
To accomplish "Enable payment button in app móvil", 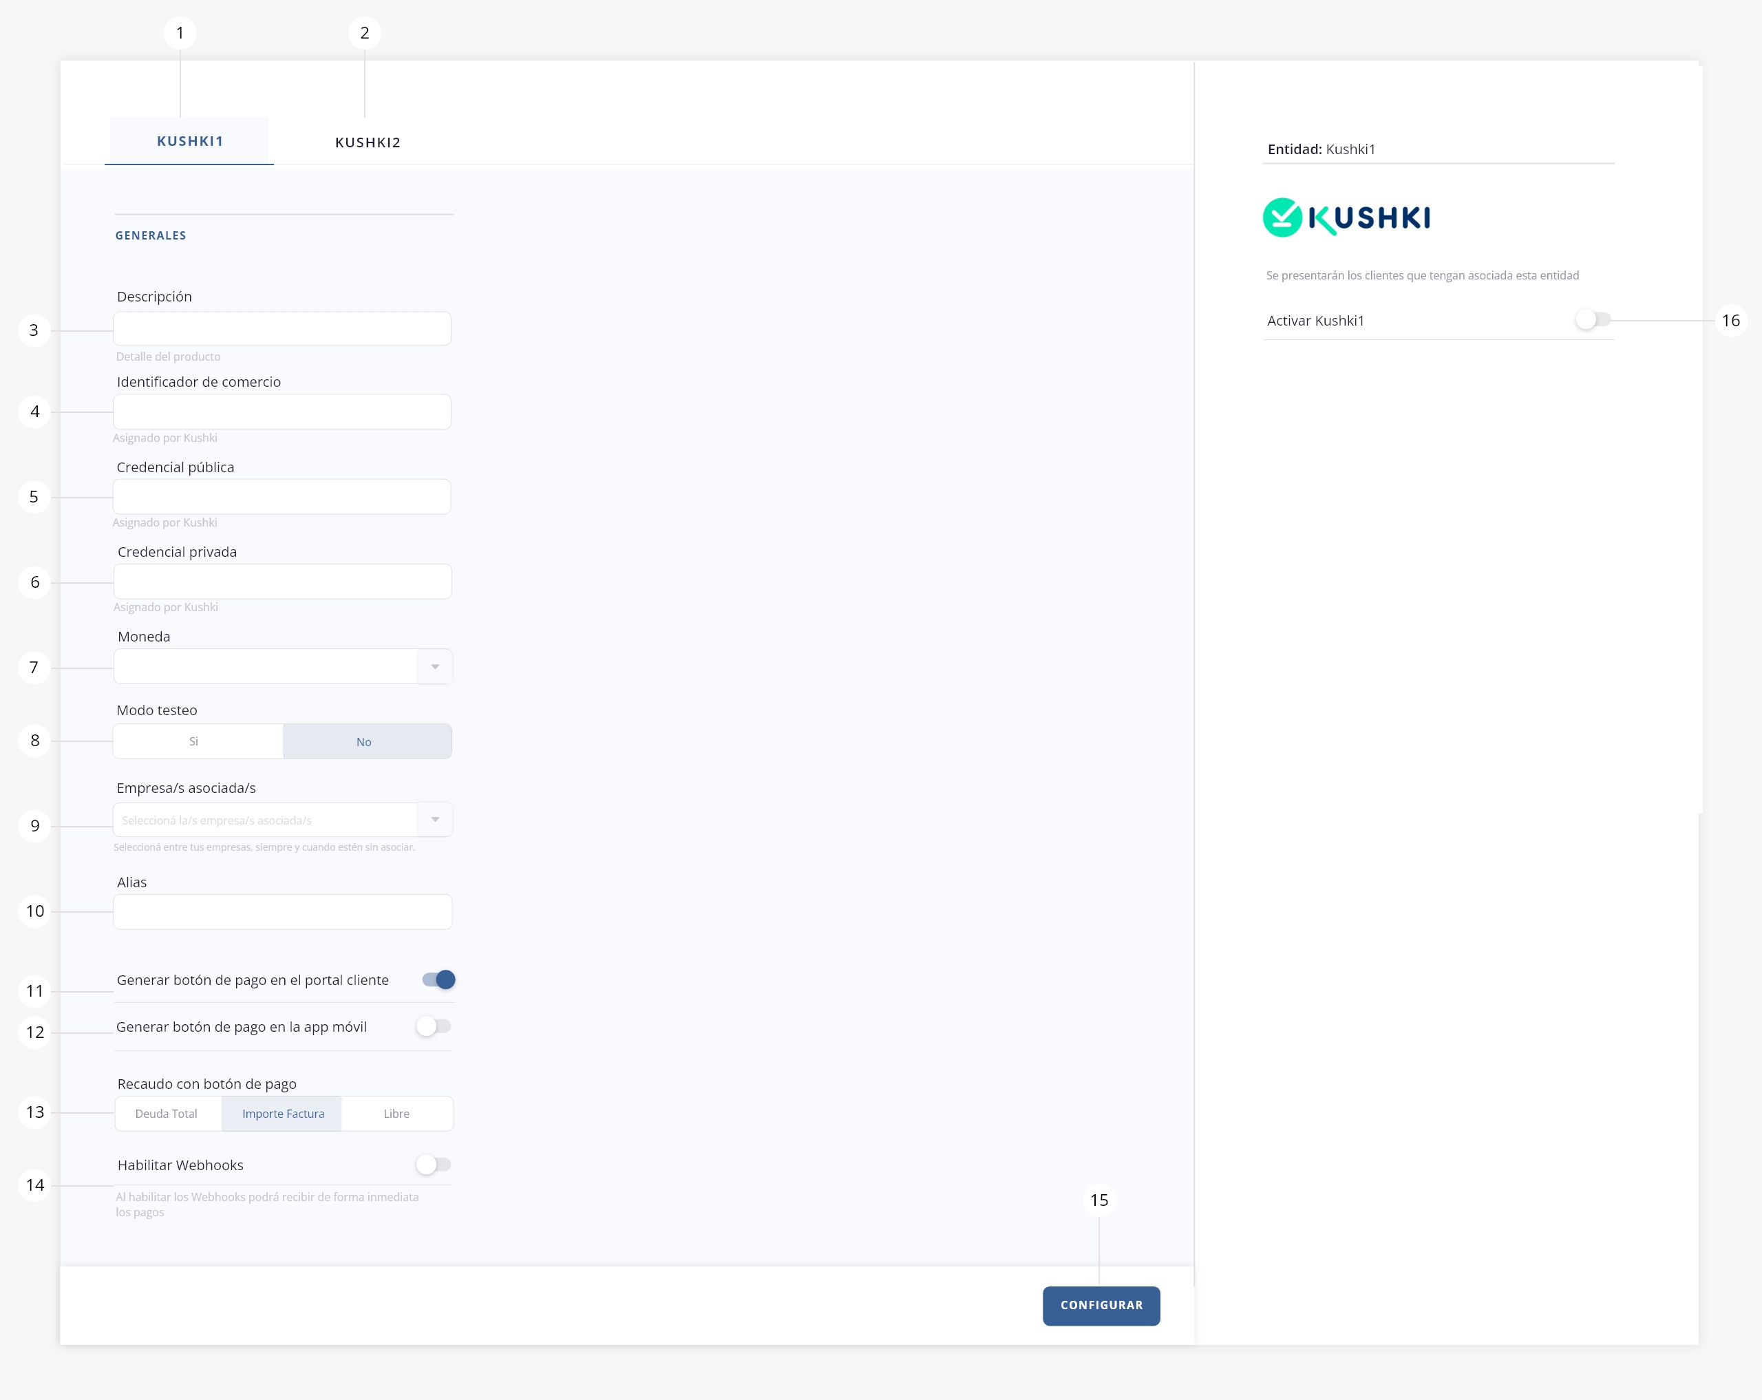I will click(x=433, y=1026).
